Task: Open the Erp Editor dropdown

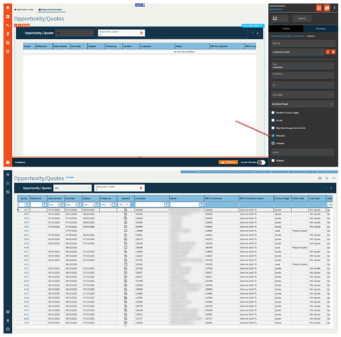Action: (x=303, y=95)
